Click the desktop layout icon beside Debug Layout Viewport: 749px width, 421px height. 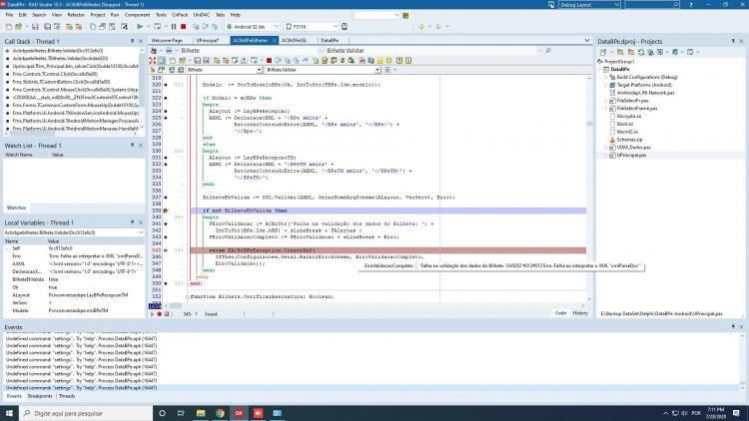point(551,4)
